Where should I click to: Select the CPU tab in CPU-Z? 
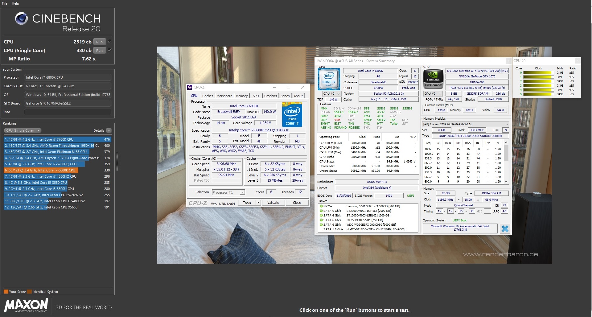click(194, 96)
